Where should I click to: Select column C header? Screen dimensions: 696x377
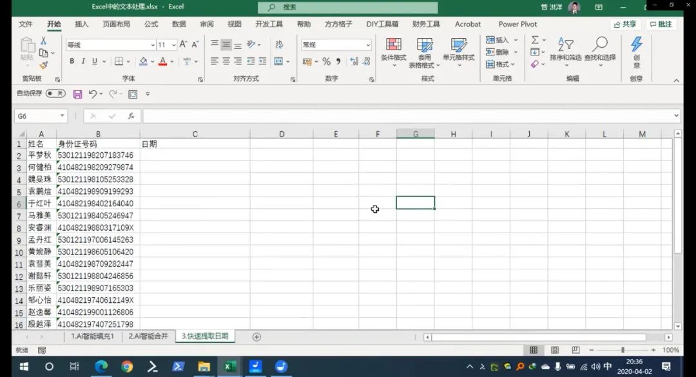coord(195,133)
